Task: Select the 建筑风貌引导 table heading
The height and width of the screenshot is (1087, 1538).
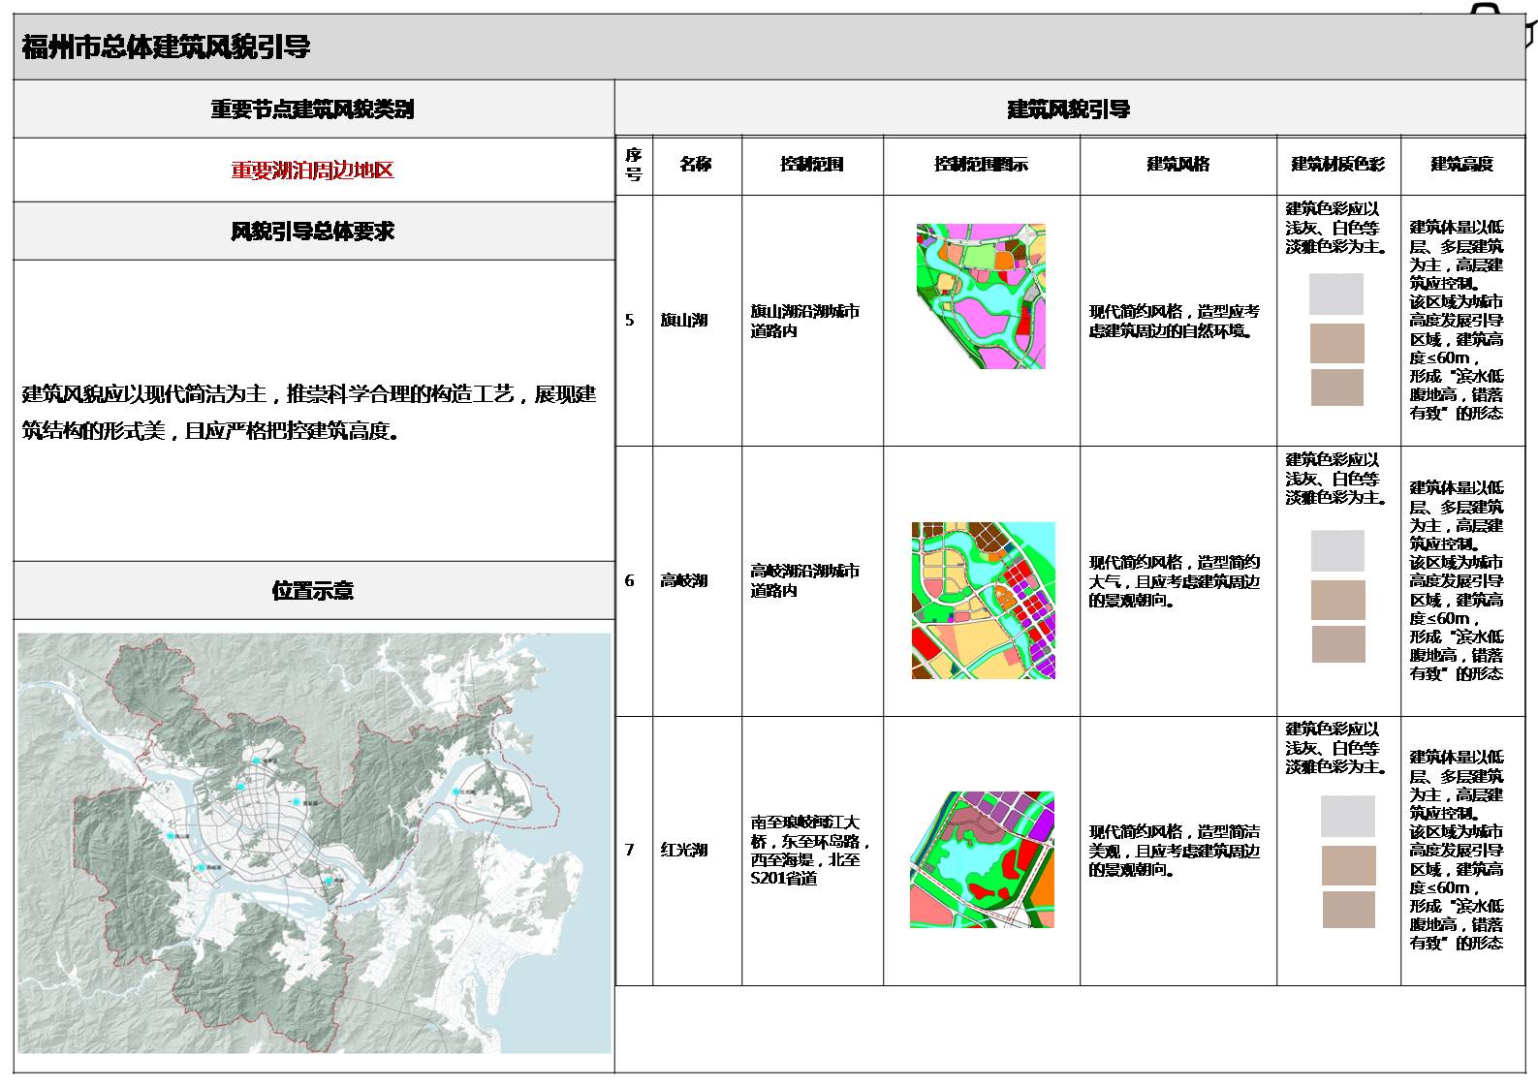Action: 1069,109
